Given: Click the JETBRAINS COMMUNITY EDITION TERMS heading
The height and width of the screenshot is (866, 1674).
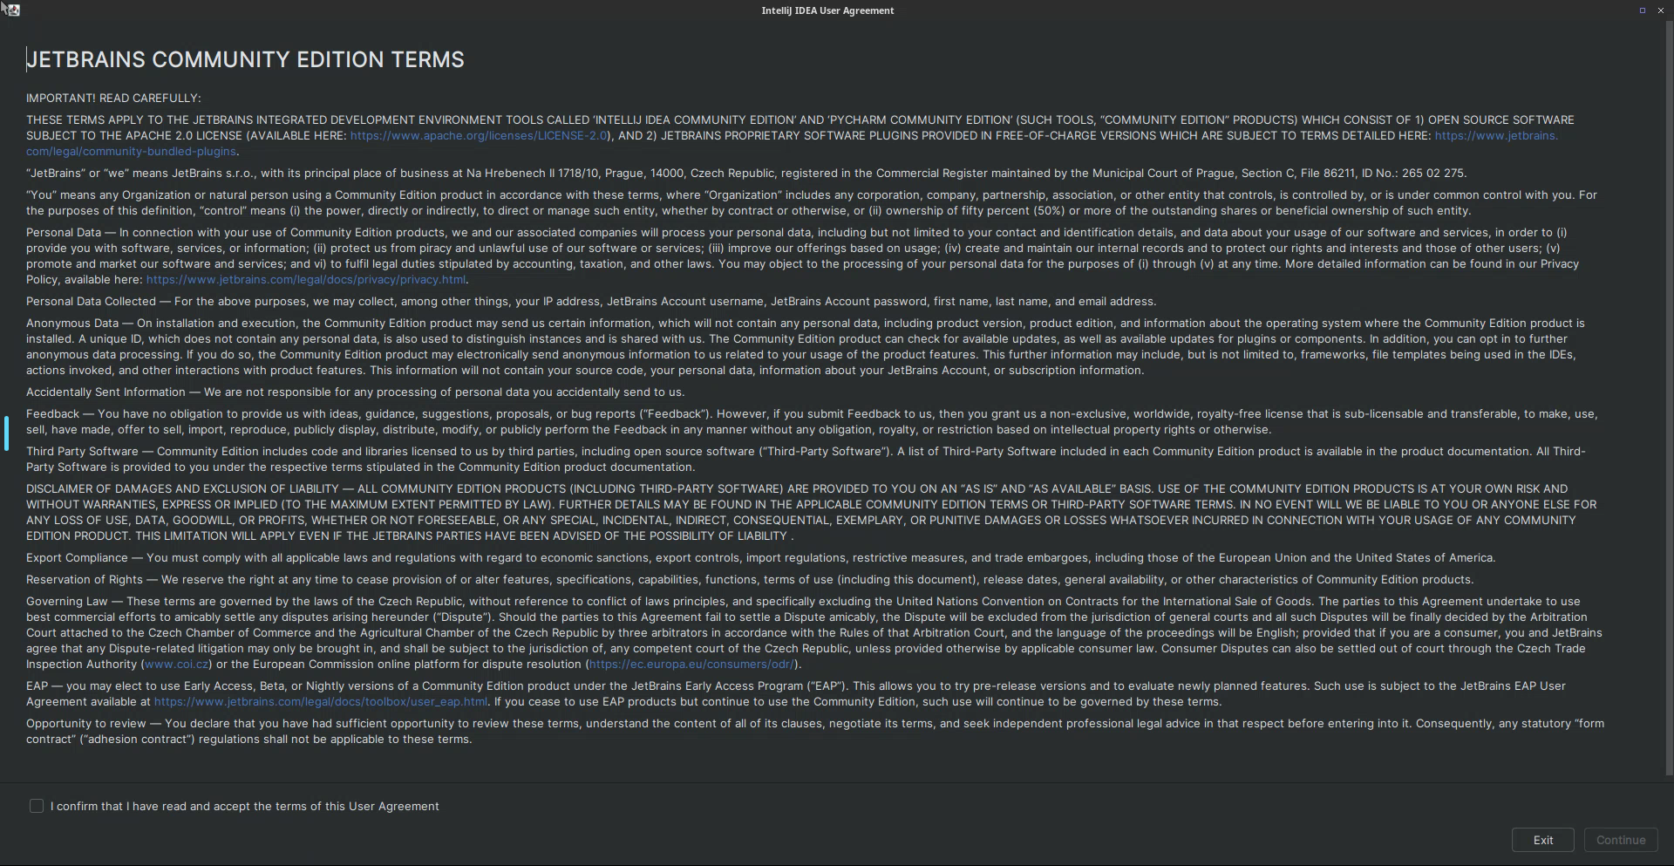Looking at the screenshot, I should tap(245, 59).
